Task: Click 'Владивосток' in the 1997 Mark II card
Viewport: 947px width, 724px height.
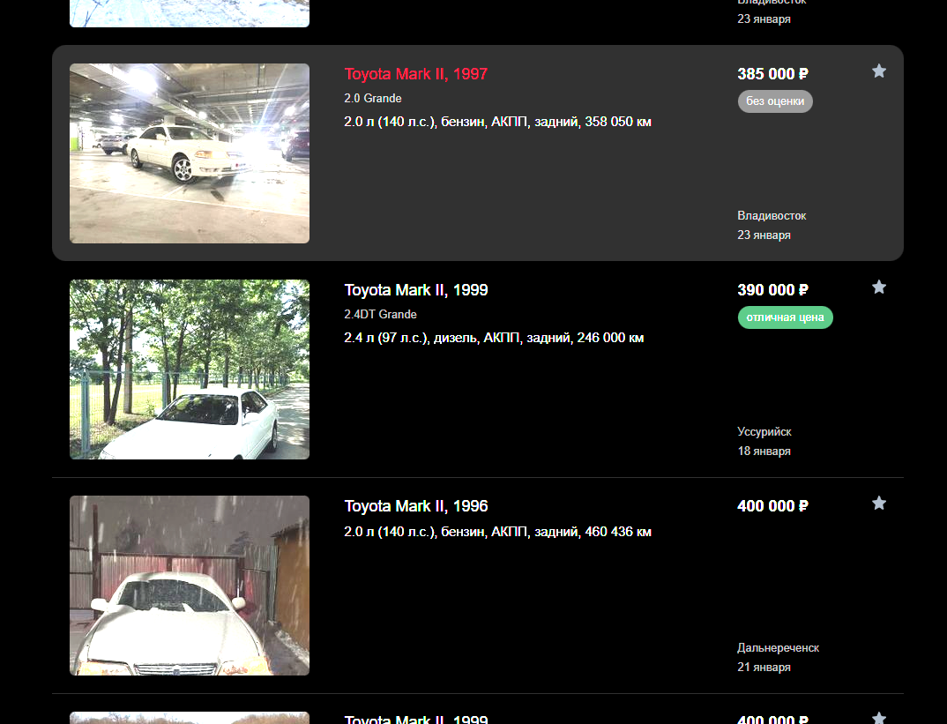Action: [x=772, y=216]
